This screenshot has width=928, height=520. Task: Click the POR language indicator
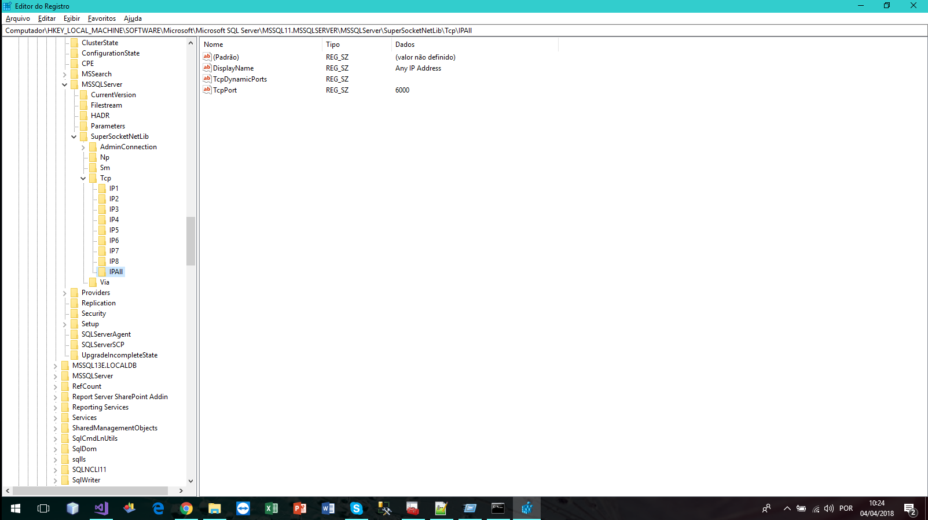(x=846, y=508)
